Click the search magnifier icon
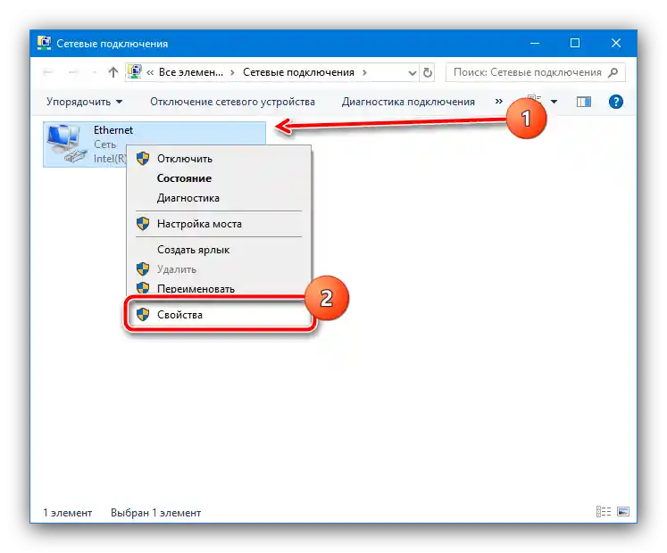 (x=613, y=72)
